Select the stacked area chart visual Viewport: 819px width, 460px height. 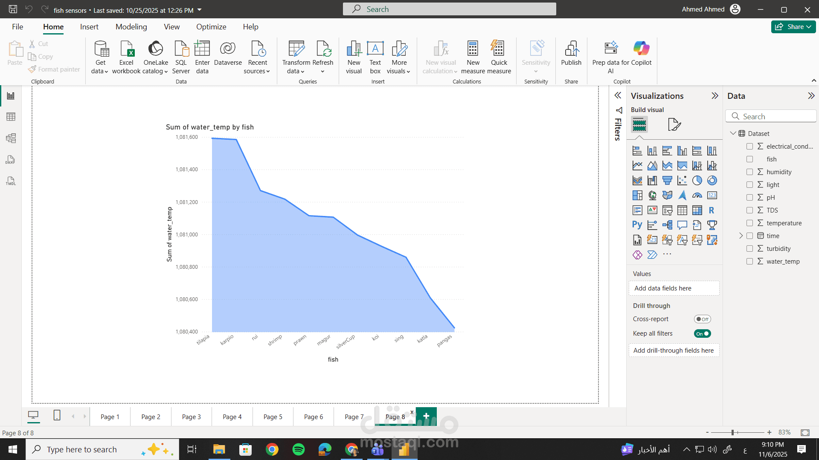(x=668, y=165)
